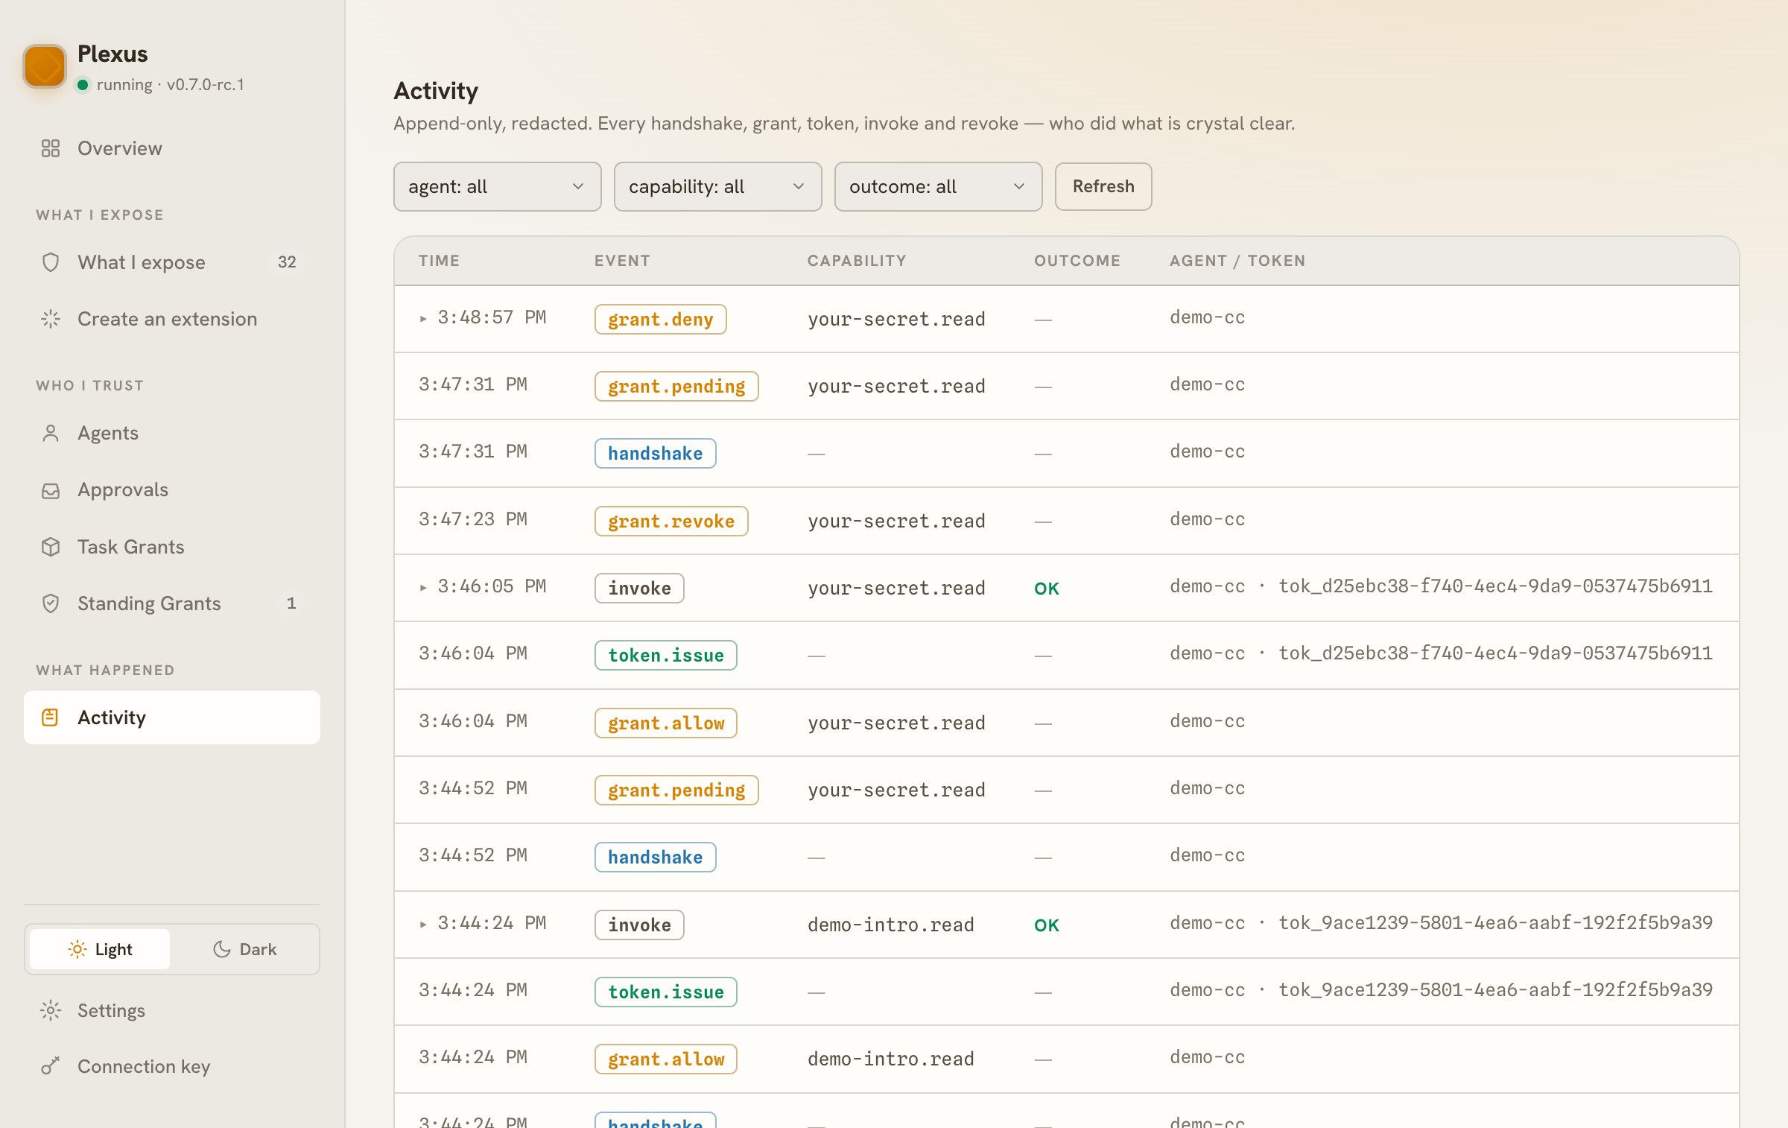The height and width of the screenshot is (1128, 1788).
Task: Click token tok_d25ebc38 in invoke row
Action: (1496, 586)
